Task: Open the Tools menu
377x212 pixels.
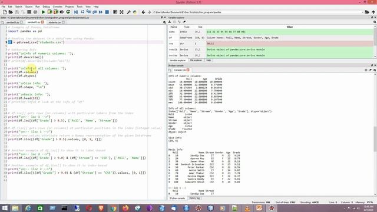Action: pyautogui.click(x=80, y=6)
